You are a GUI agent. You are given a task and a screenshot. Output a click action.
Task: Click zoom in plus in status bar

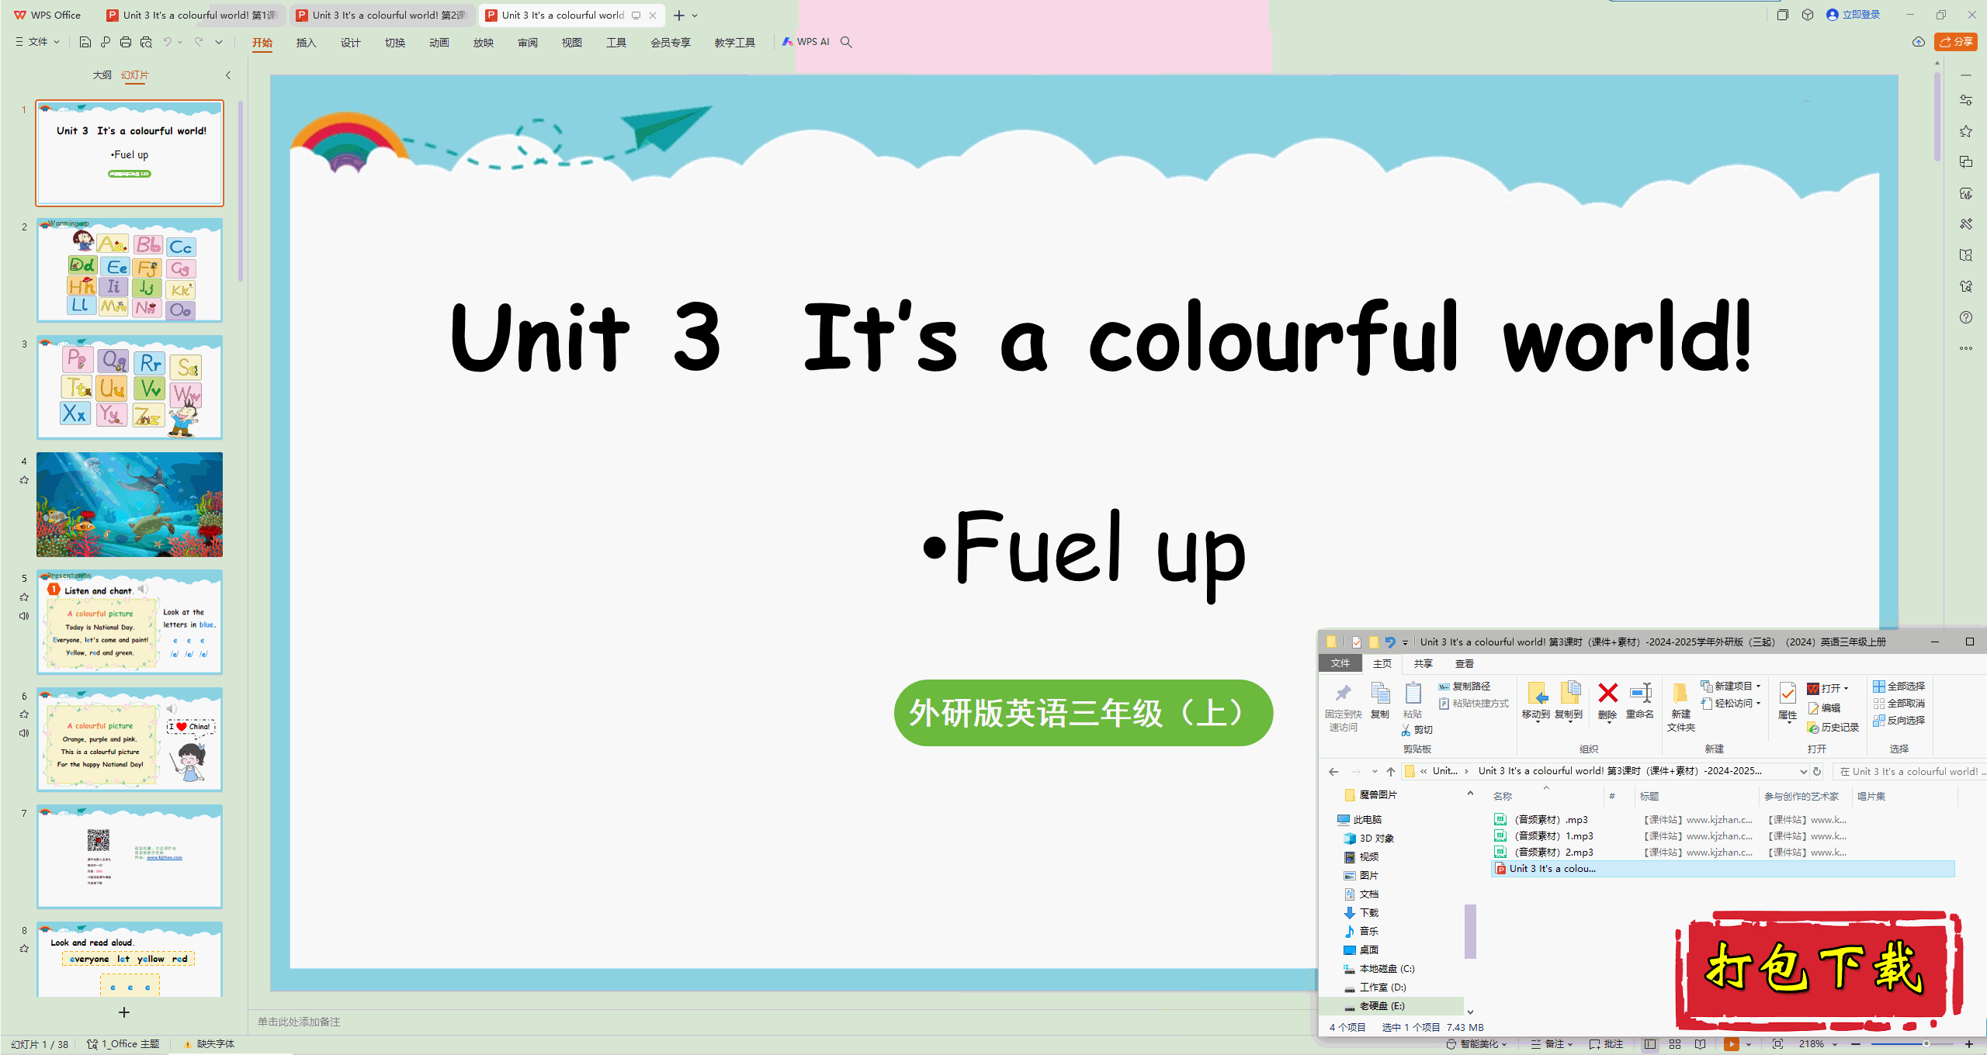[x=1969, y=1044]
